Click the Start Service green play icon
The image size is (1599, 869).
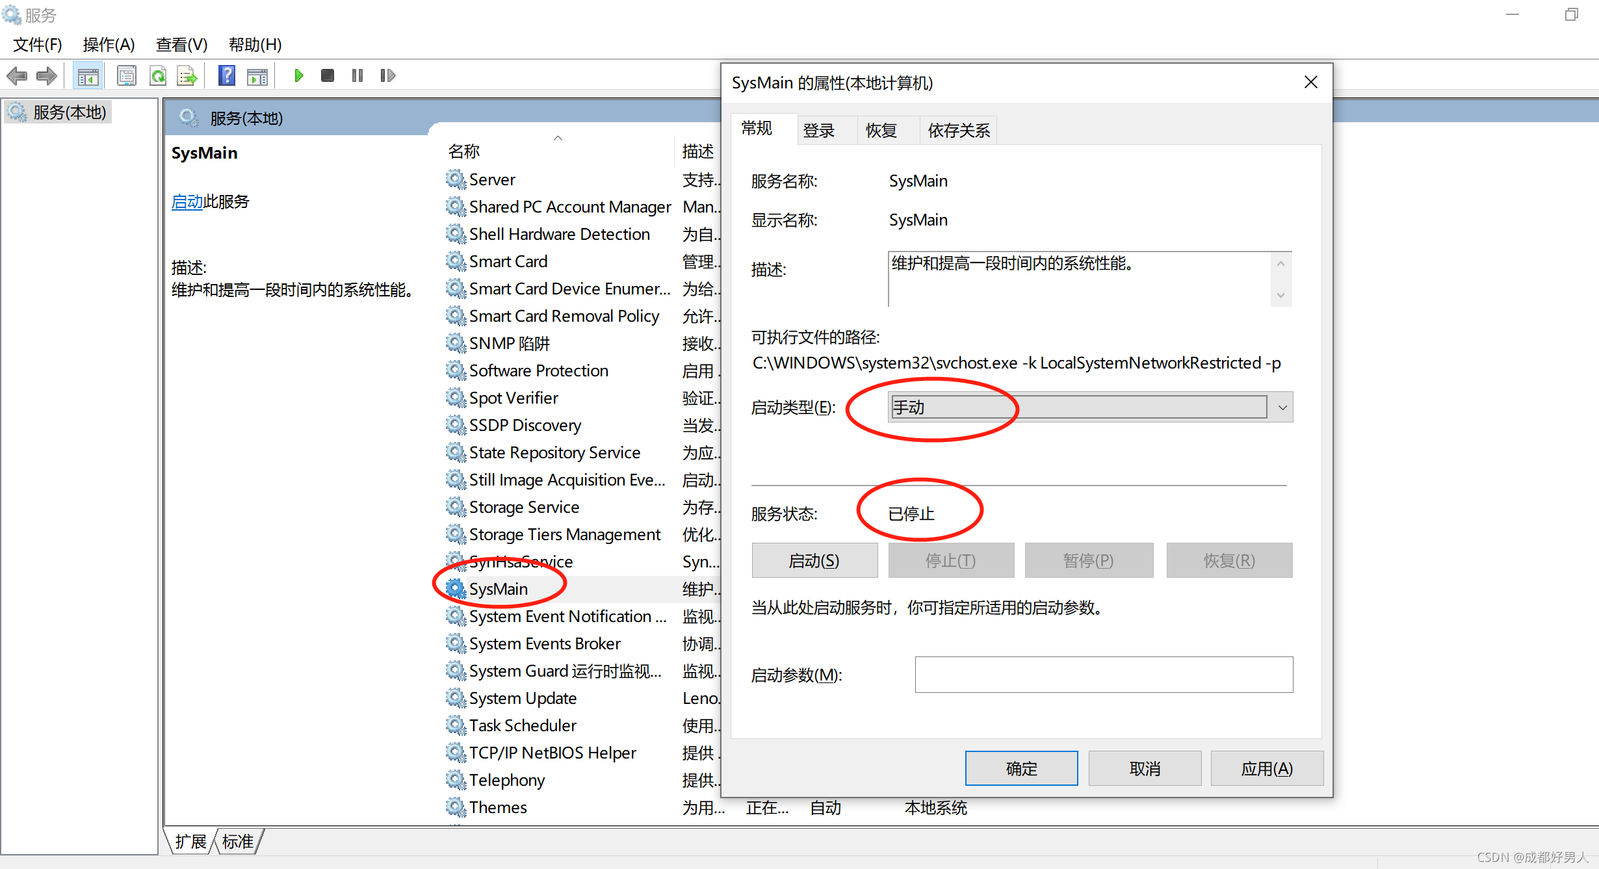pos(298,75)
